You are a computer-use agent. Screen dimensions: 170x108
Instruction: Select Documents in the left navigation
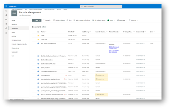[15, 28]
